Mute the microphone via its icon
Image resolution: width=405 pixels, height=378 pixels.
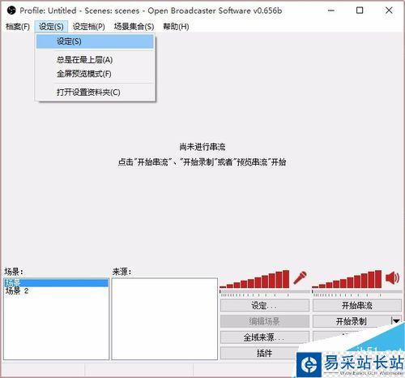[300, 277]
